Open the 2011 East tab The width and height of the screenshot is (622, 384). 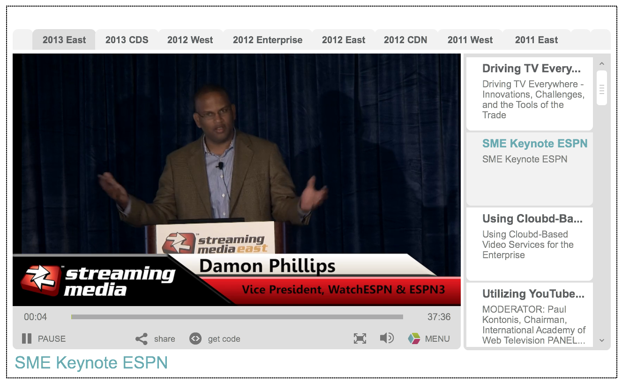click(x=537, y=40)
